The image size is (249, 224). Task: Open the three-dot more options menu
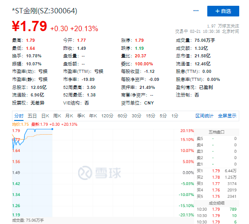(x=196, y=11)
